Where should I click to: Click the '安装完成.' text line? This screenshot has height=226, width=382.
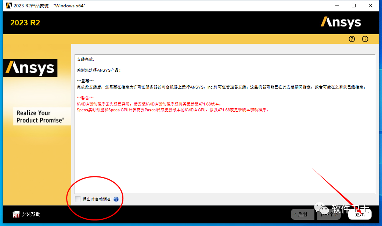pos(85,59)
